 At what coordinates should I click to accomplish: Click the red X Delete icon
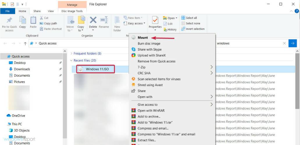(93, 20)
